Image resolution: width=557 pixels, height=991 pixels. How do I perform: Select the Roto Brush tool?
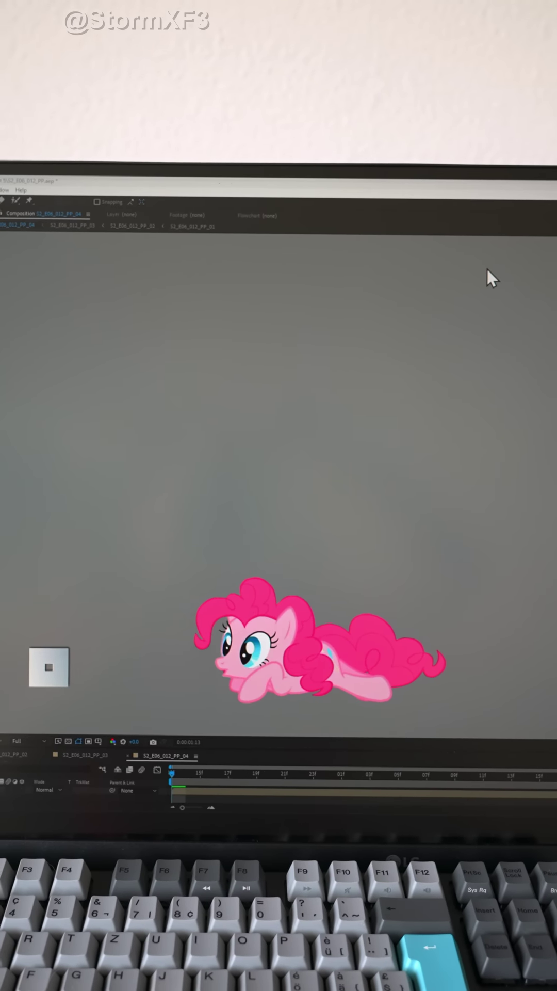[x=15, y=200]
